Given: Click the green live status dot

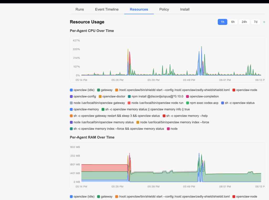Looking at the screenshot, I should (264, 22).
